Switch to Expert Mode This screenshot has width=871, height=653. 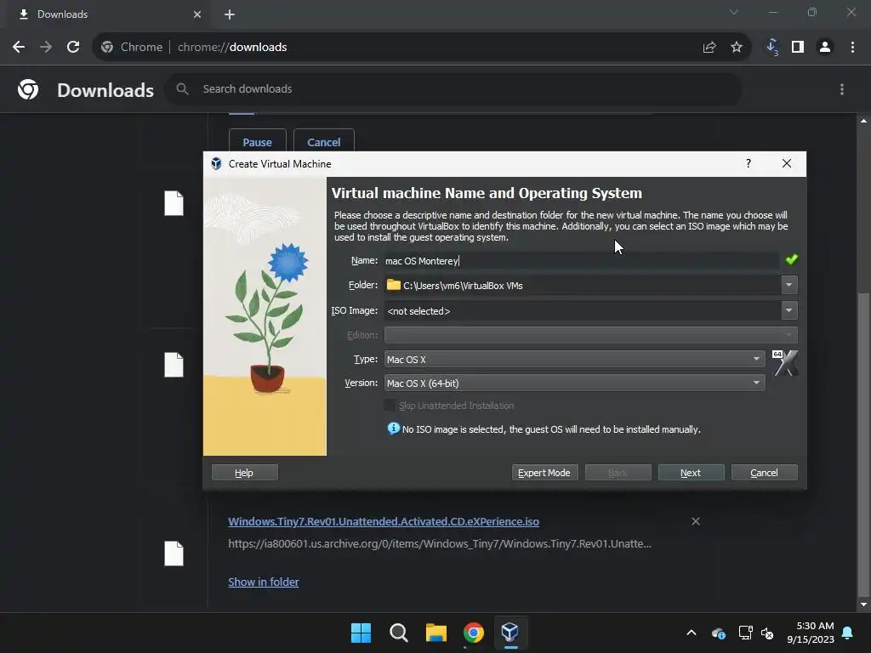point(544,473)
